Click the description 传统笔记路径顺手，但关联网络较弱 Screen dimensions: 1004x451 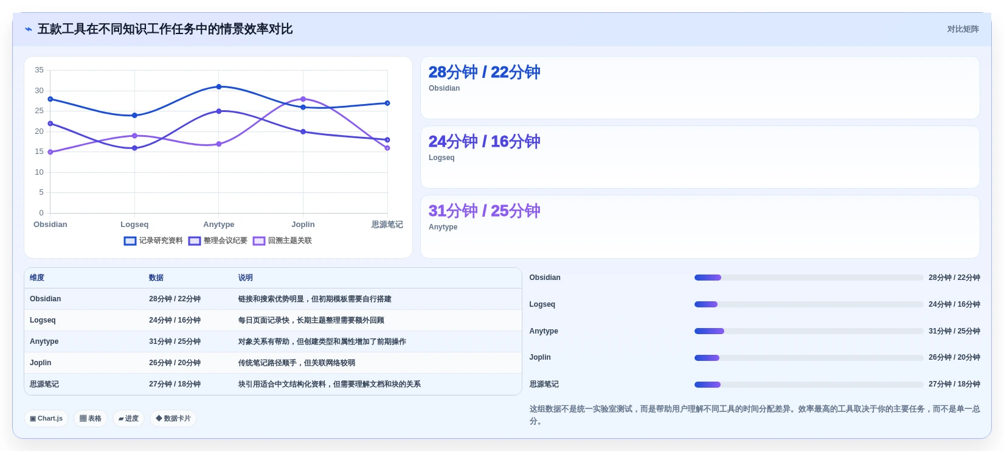coord(297,363)
